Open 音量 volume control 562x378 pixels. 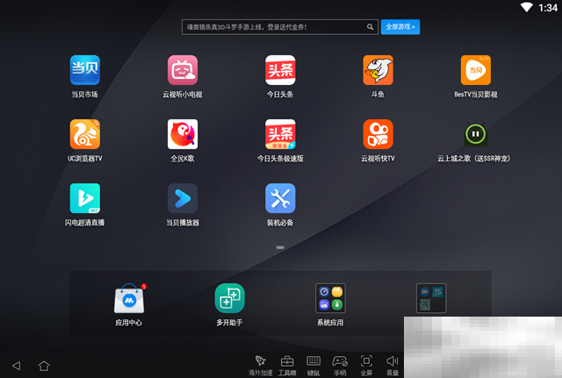[x=393, y=365]
